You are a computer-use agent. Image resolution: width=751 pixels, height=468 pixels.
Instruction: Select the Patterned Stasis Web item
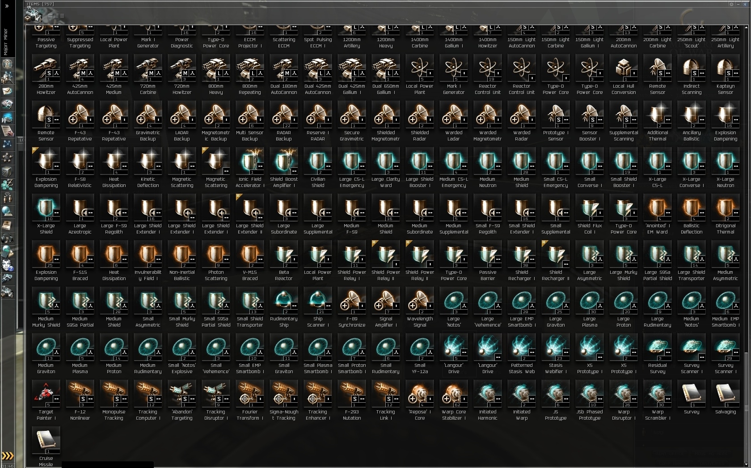pyautogui.click(x=522, y=354)
